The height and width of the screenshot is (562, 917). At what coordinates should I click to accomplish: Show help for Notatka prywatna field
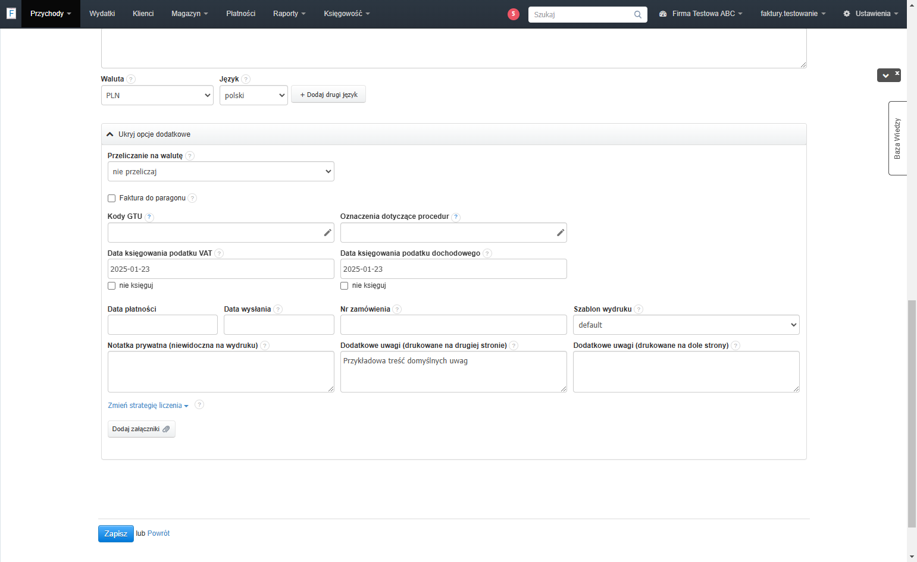pos(265,346)
